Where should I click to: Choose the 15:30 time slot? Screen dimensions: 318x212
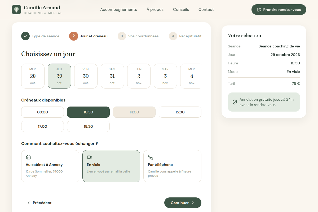click(x=180, y=112)
